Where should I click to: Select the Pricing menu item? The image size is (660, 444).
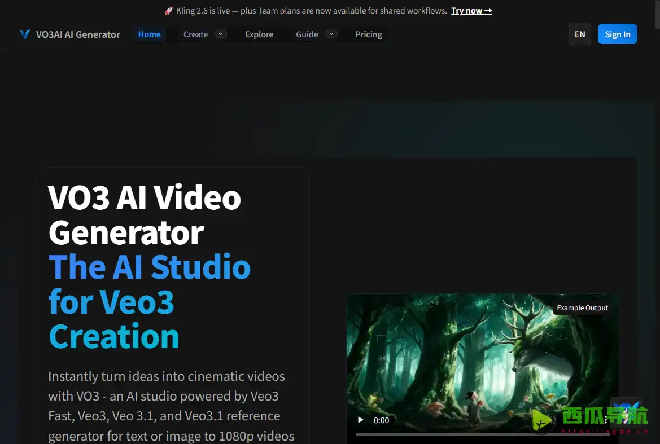point(368,34)
